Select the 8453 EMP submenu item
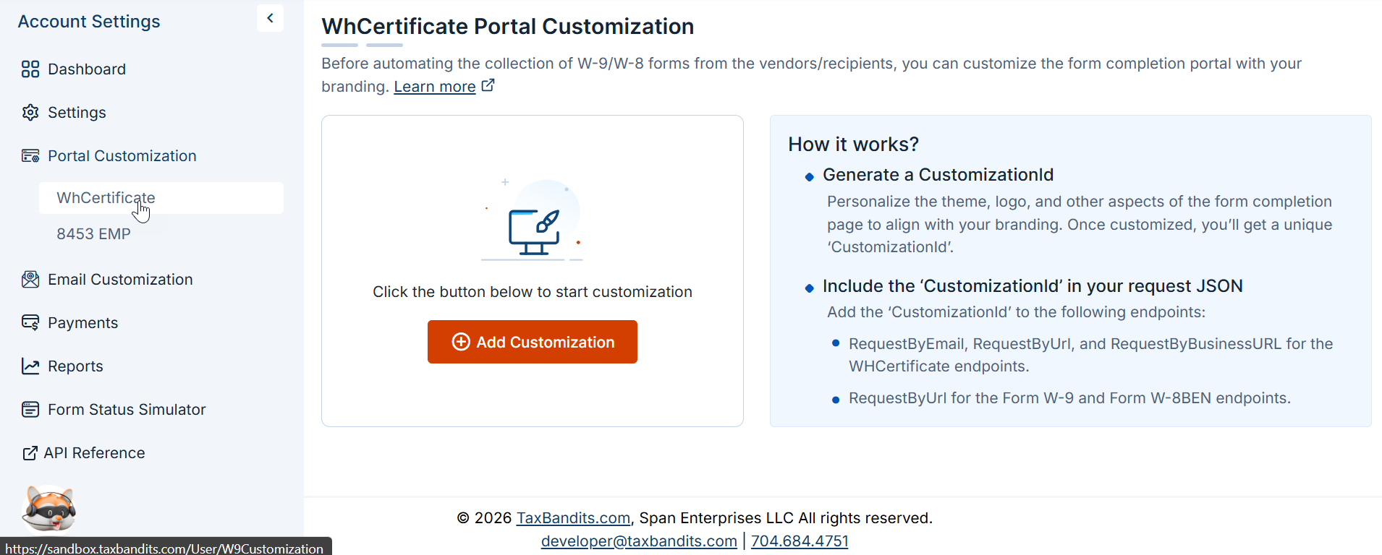The width and height of the screenshot is (1382, 555). click(x=94, y=234)
